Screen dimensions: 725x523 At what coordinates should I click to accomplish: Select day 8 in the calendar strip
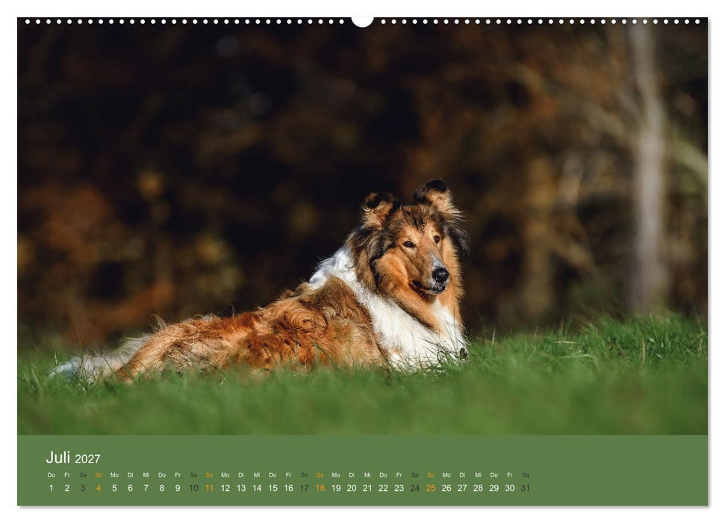pos(162,488)
